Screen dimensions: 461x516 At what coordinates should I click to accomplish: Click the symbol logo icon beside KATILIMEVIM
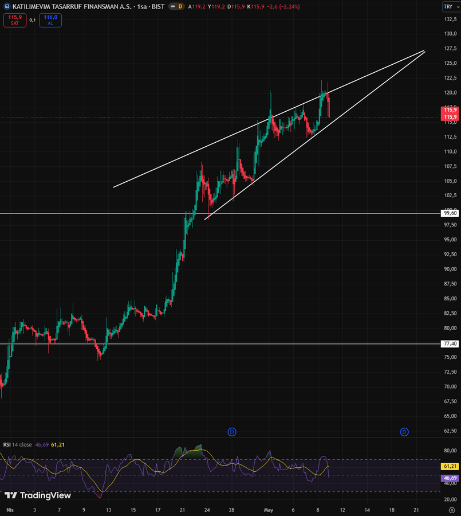pos(6,6)
